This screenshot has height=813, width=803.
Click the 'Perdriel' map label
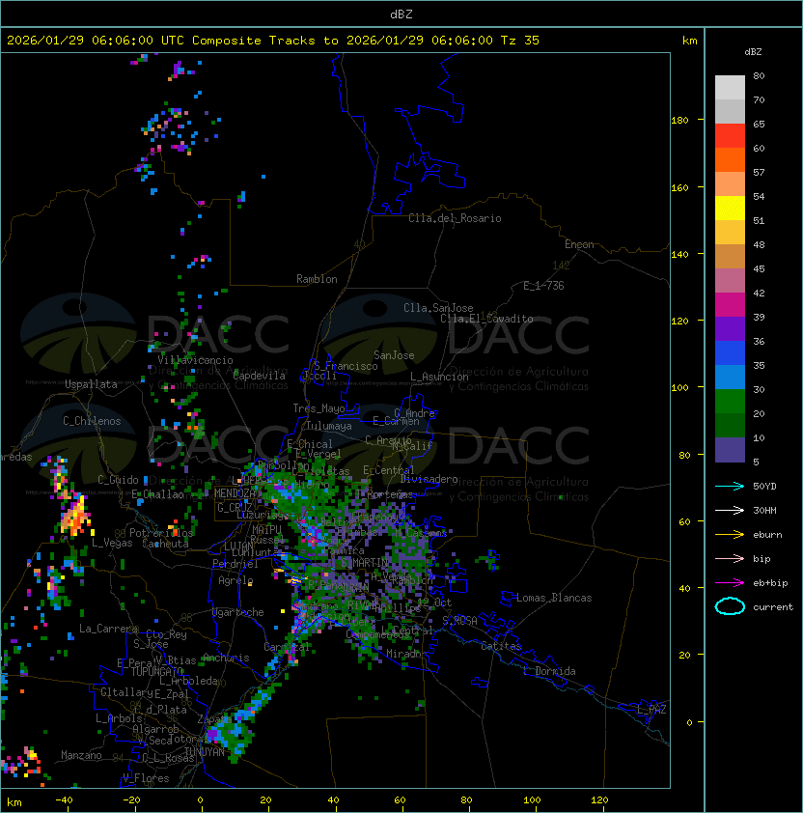[x=235, y=564]
